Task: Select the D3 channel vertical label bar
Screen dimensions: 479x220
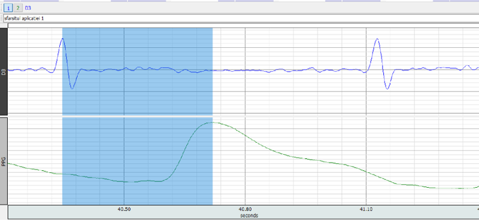Action: [4, 71]
